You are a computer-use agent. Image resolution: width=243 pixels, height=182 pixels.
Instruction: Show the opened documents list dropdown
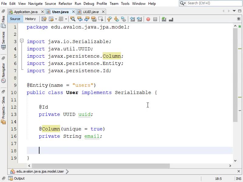[234, 11]
